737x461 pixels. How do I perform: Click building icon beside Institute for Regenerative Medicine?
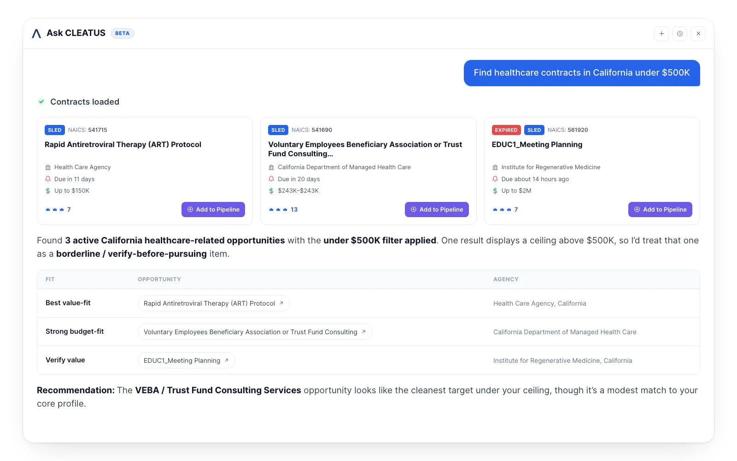click(x=495, y=167)
